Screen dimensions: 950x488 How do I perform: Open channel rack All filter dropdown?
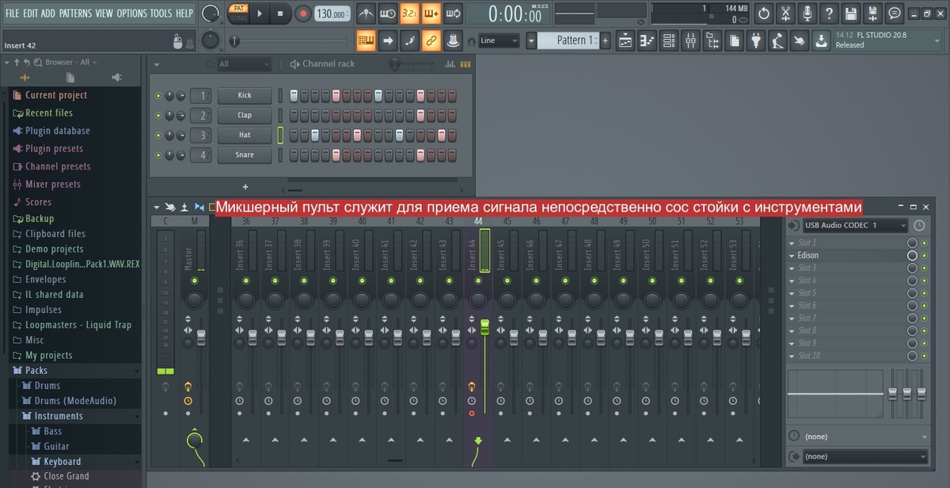pos(243,64)
